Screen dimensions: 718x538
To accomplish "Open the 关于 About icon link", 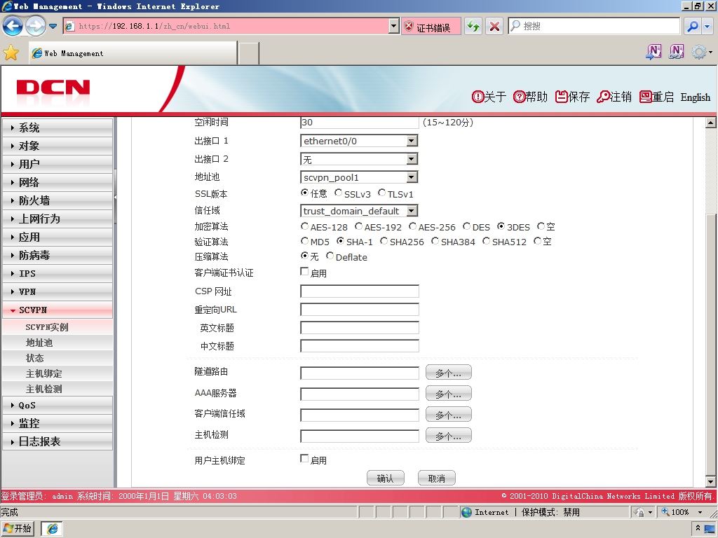I will 489,97.
